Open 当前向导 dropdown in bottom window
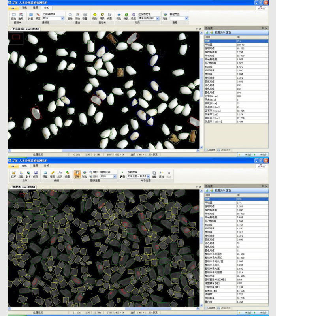The image size is (316, 316). (148, 176)
